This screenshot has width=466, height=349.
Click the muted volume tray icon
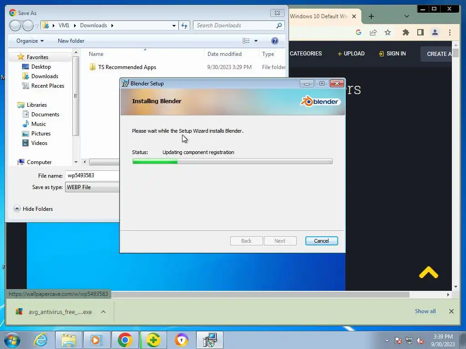point(420,340)
